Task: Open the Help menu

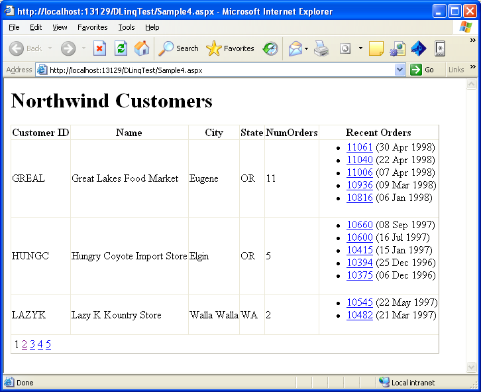Action: [x=152, y=27]
